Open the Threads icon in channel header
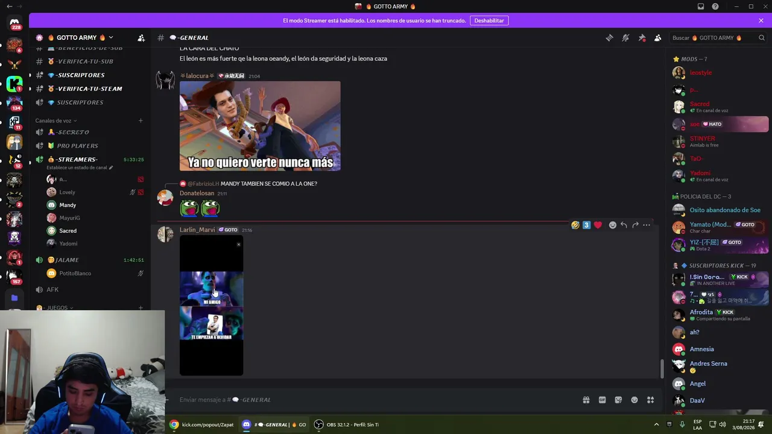Image resolution: width=772 pixels, height=434 pixels. click(x=609, y=37)
